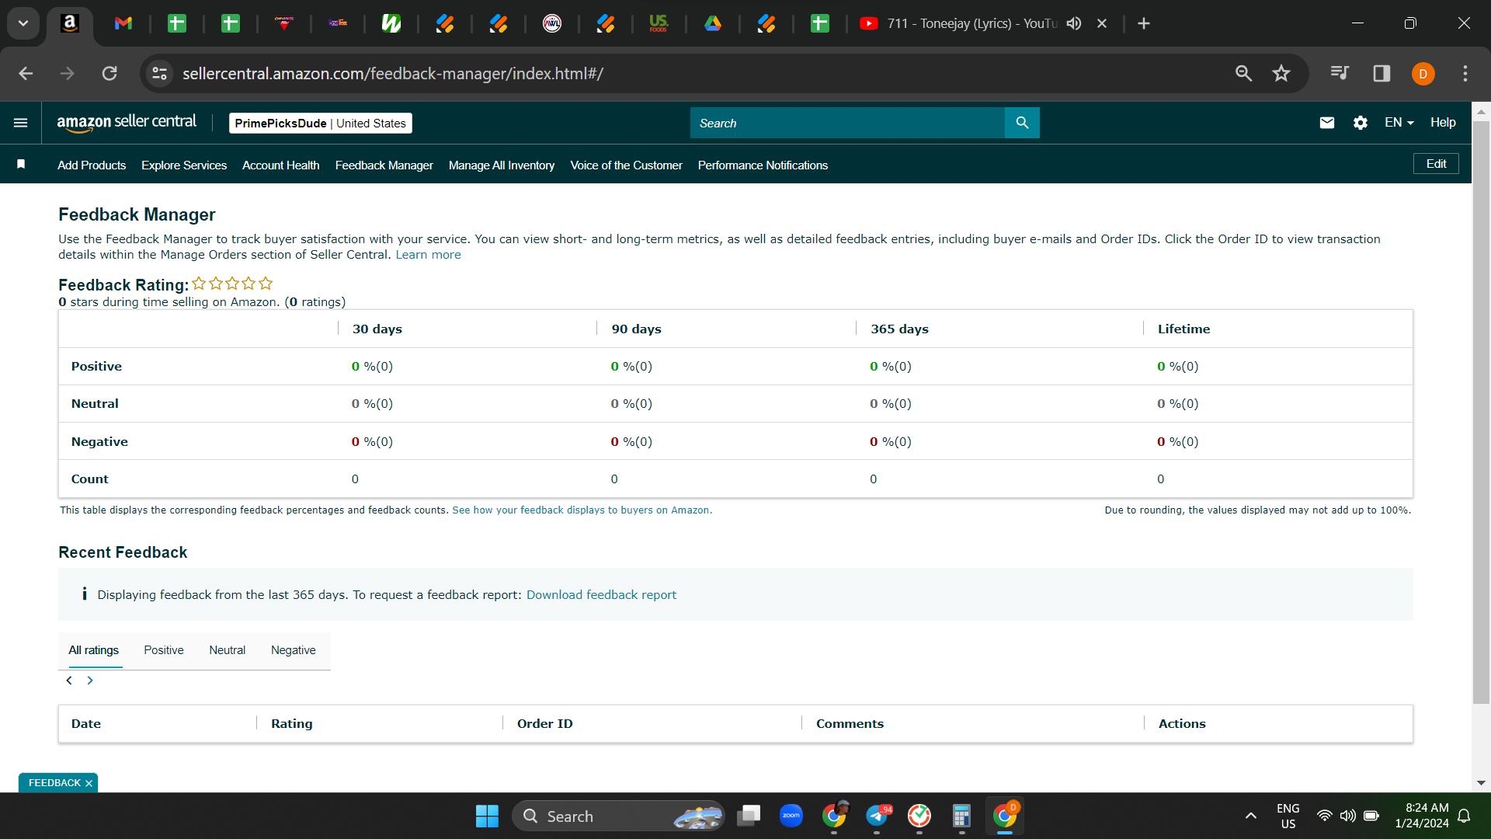Open the Seller Central hamburger menu
1491x839 pixels.
[x=21, y=123]
